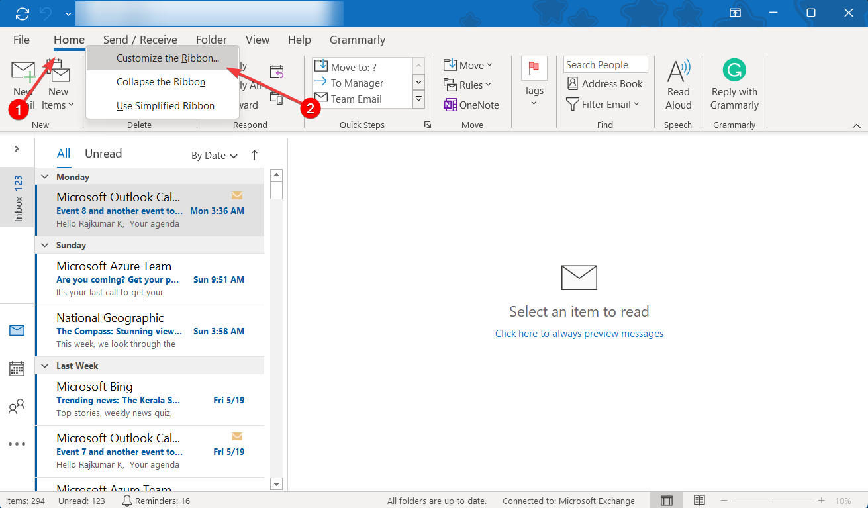The height and width of the screenshot is (508, 868).
Task: Collapse the Sunday group
Action: 45,245
